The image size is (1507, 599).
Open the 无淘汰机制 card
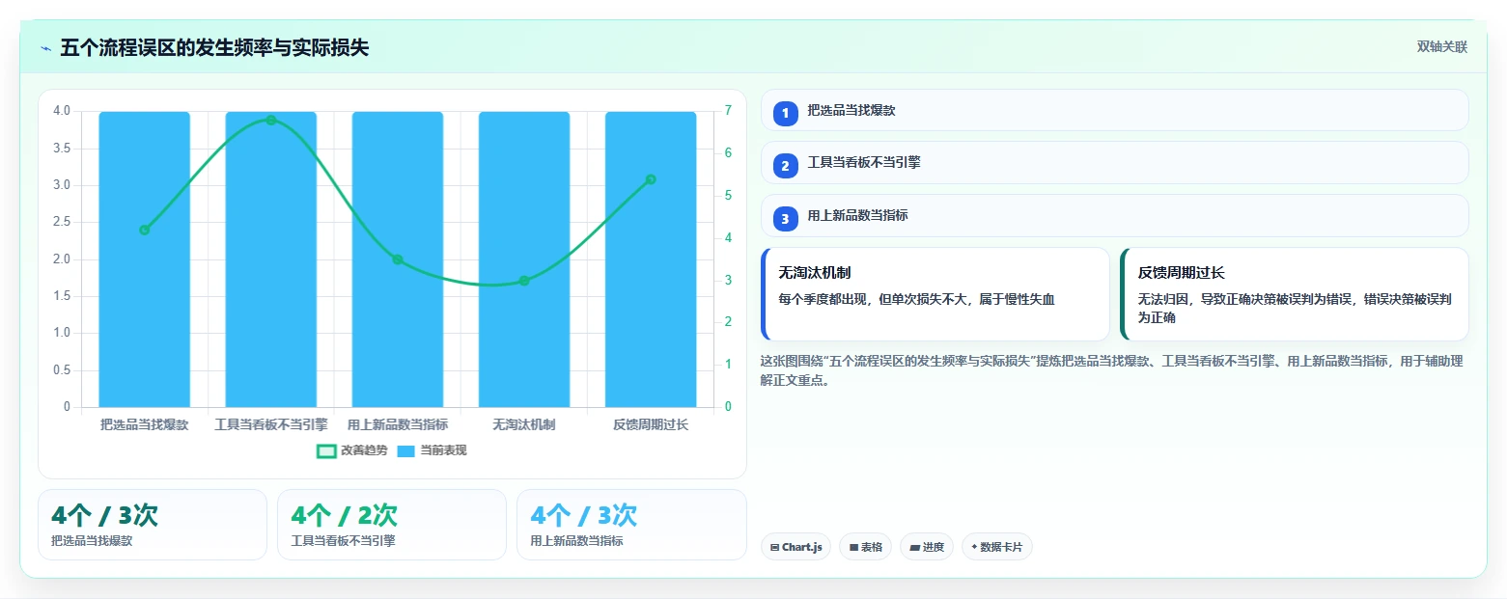[935, 294]
